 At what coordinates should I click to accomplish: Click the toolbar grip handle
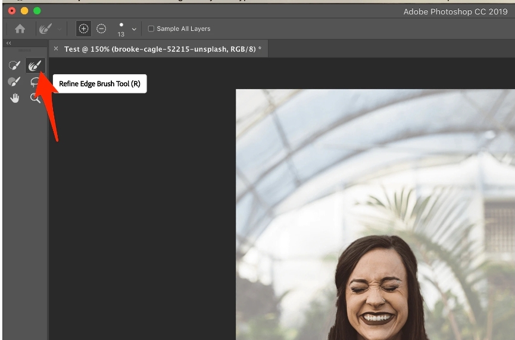click(x=24, y=50)
